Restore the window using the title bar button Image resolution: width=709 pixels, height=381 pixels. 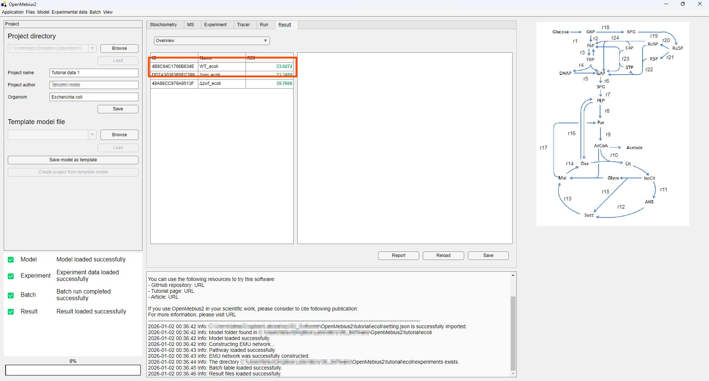click(683, 4)
